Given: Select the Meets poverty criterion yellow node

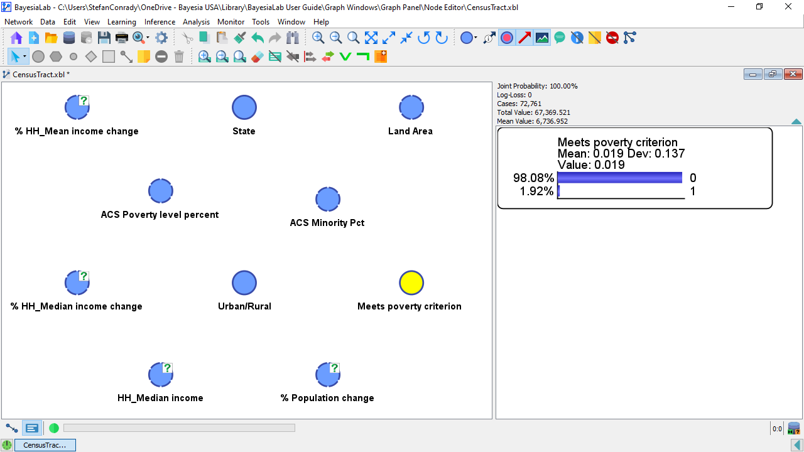Looking at the screenshot, I should point(411,283).
